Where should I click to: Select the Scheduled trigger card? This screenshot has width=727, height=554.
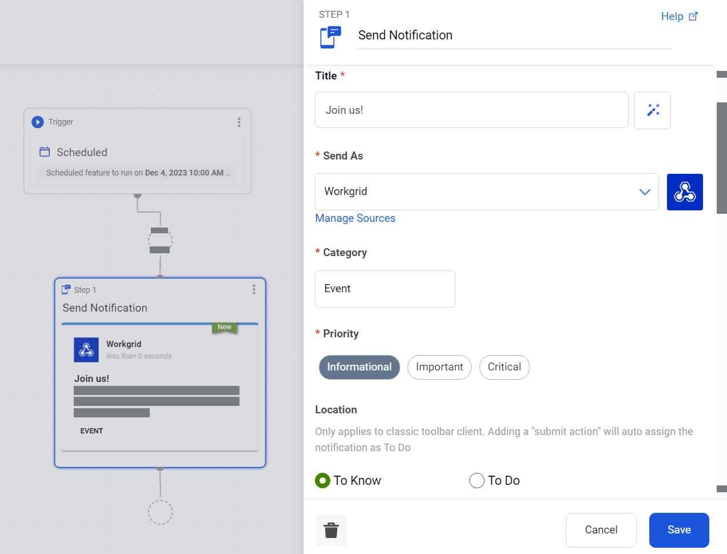pos(137,161)
